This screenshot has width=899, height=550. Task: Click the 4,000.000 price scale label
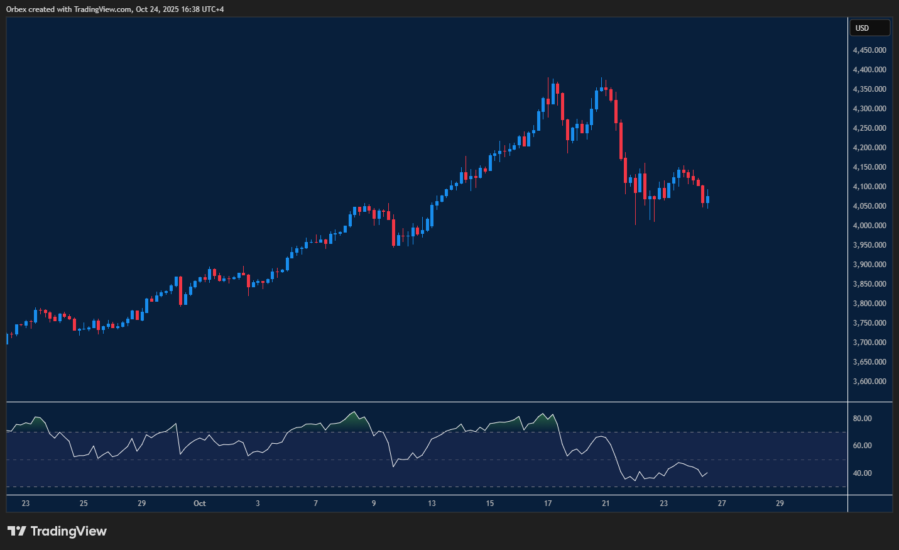click(869, 226)
